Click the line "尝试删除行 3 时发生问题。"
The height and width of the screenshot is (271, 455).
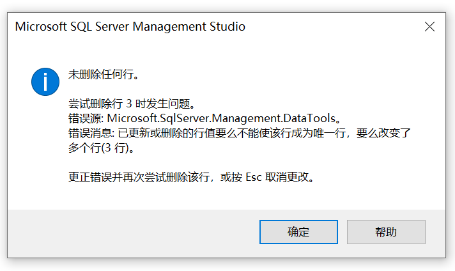pos(131,104)
